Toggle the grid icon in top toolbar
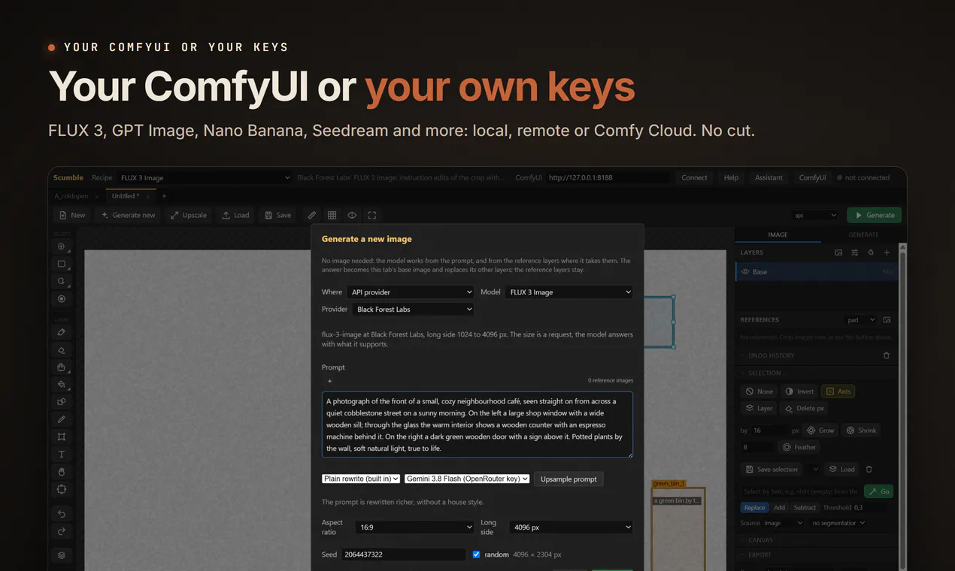This screenshot has height=571, width=955. (332, 215)
